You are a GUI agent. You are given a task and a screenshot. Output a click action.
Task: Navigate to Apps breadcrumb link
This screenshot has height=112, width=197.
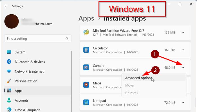pyautogui.click(x=86, y=19)
